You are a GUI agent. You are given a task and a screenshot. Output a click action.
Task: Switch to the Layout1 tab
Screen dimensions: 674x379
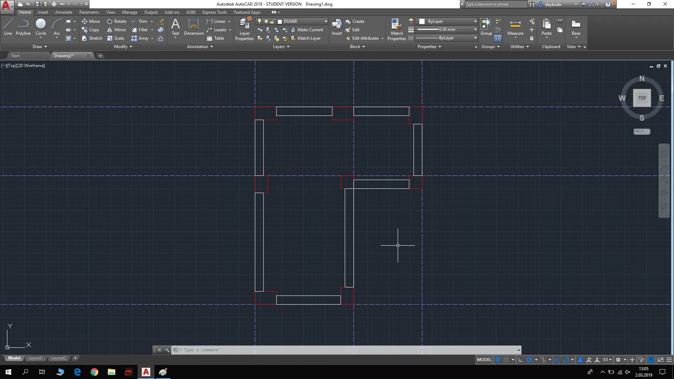tap(35, 358)
